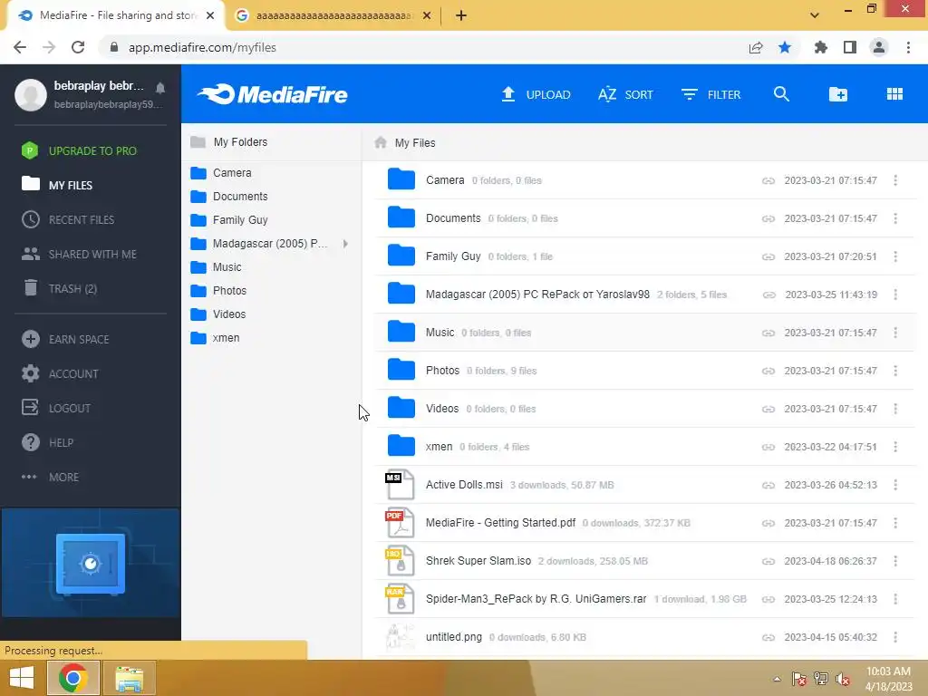Copy share link icon for Videos
This screenshot has width=928, height=696.
tap(768, 409)
